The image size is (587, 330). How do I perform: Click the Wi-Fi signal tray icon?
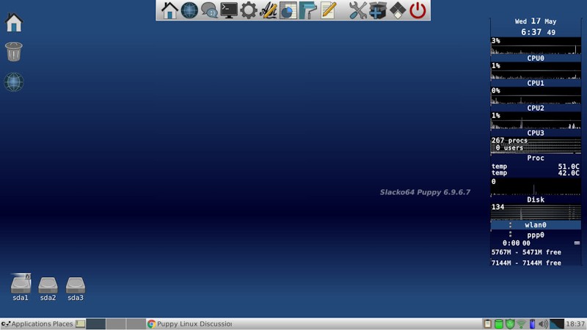(x=521, y=323)
